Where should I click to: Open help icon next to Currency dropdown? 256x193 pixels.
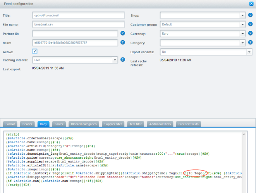pyautogui.click(x=250, y=33)
